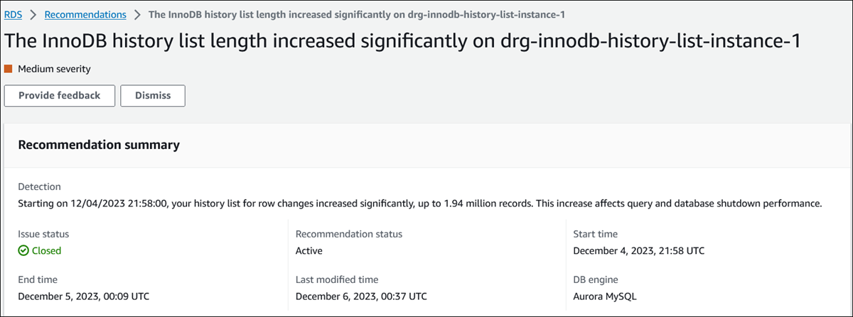Click the Recommendation summary heading
853x317 pixels.
pyautogui.click(x=98, y=145)
